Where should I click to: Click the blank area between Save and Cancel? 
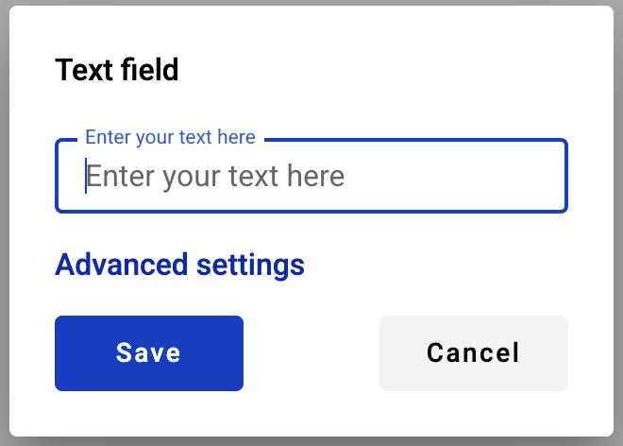coord(311,353)
